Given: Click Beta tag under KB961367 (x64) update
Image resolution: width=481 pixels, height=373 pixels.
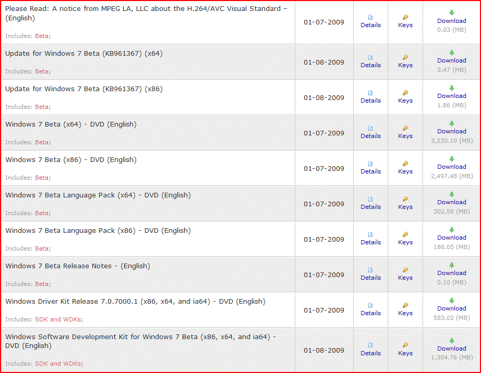Looking at the screenshot, I should click(43, 71).
